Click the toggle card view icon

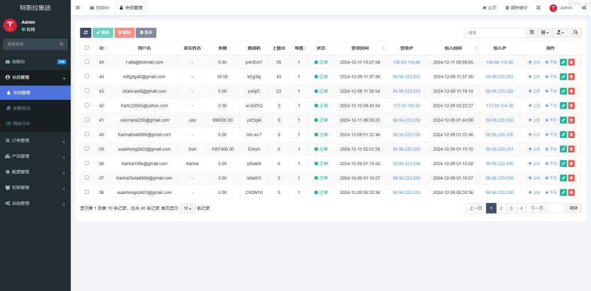click(x=532, y=33)
